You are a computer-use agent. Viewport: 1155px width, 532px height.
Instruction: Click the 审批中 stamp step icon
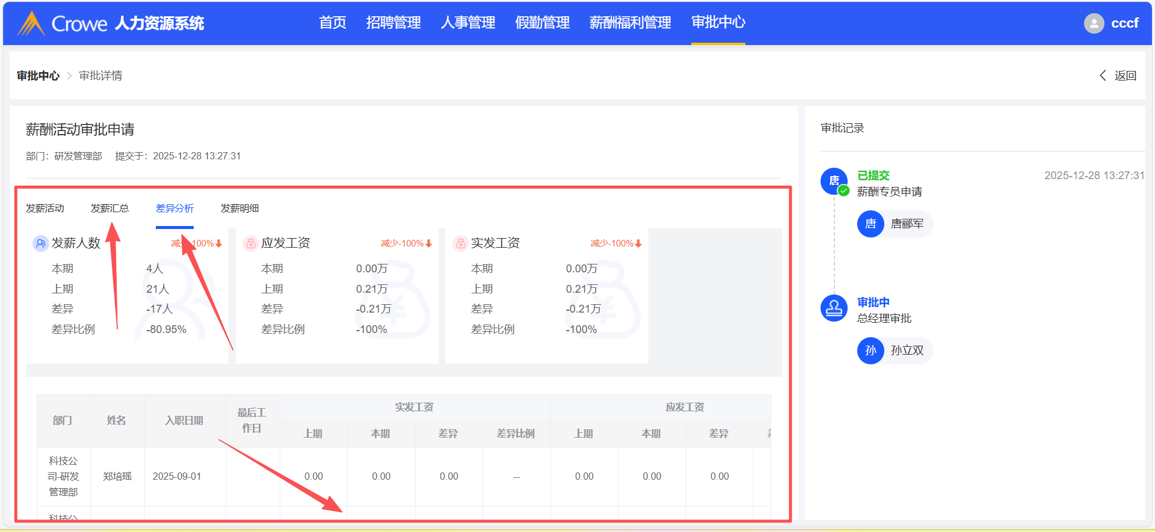834,308
